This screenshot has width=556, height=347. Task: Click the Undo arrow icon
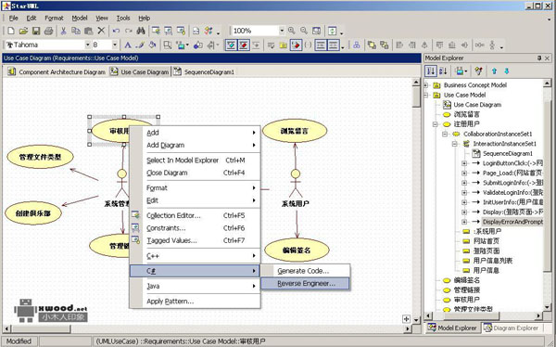(116, 31)
